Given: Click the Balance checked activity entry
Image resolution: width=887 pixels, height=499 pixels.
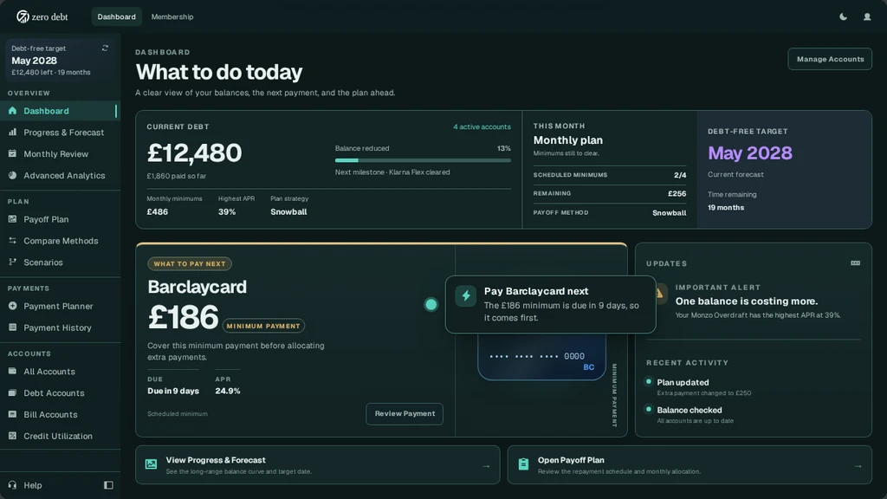Looking at the screenshot, I should (696, 415).
